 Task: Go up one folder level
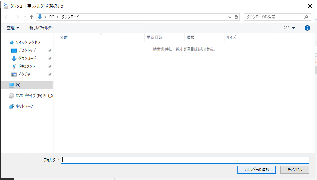pos(32,17)
